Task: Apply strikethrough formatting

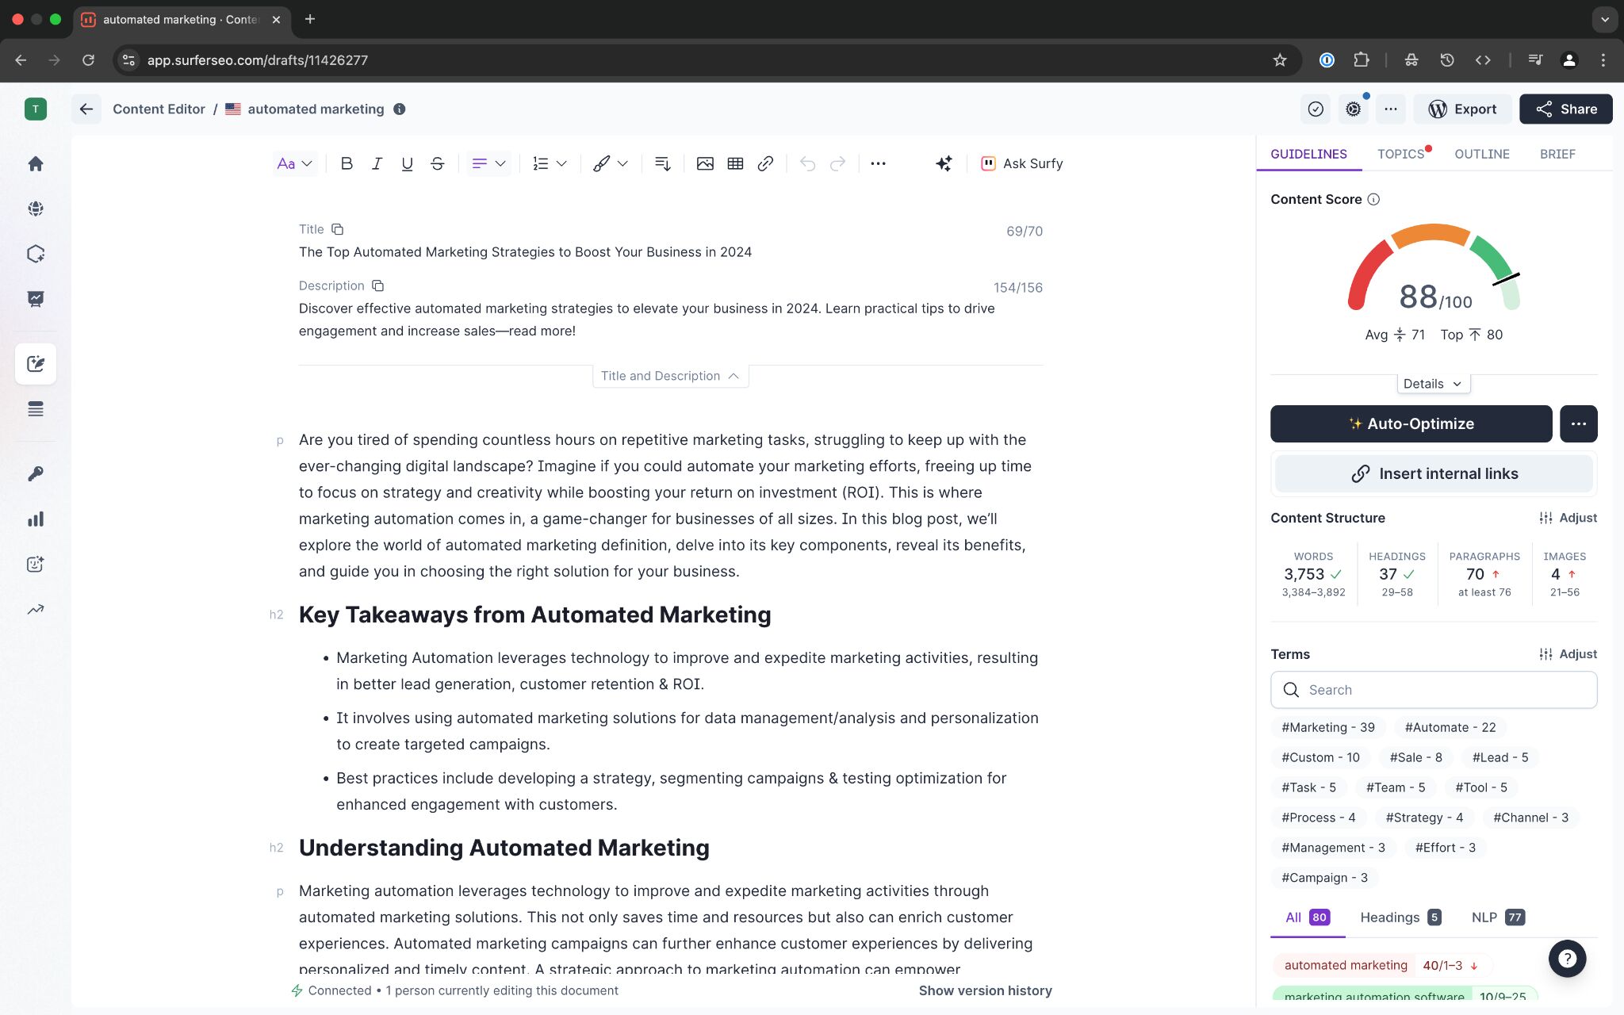Action: pyautogui.click(x=437, y=163)
